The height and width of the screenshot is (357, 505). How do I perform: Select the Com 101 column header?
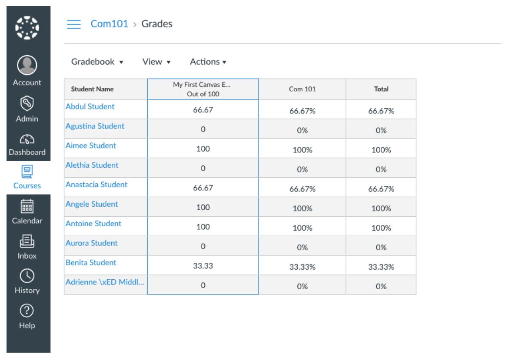click(302, 89)
